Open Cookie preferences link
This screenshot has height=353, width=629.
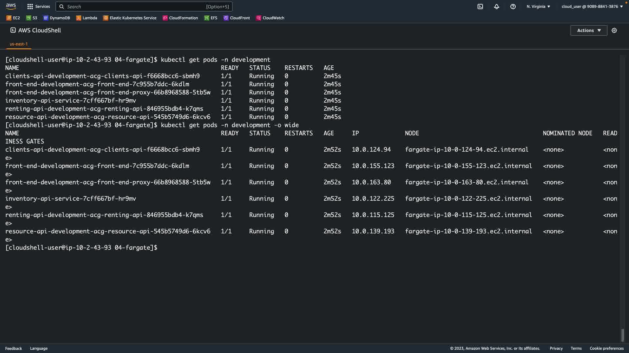606,348
